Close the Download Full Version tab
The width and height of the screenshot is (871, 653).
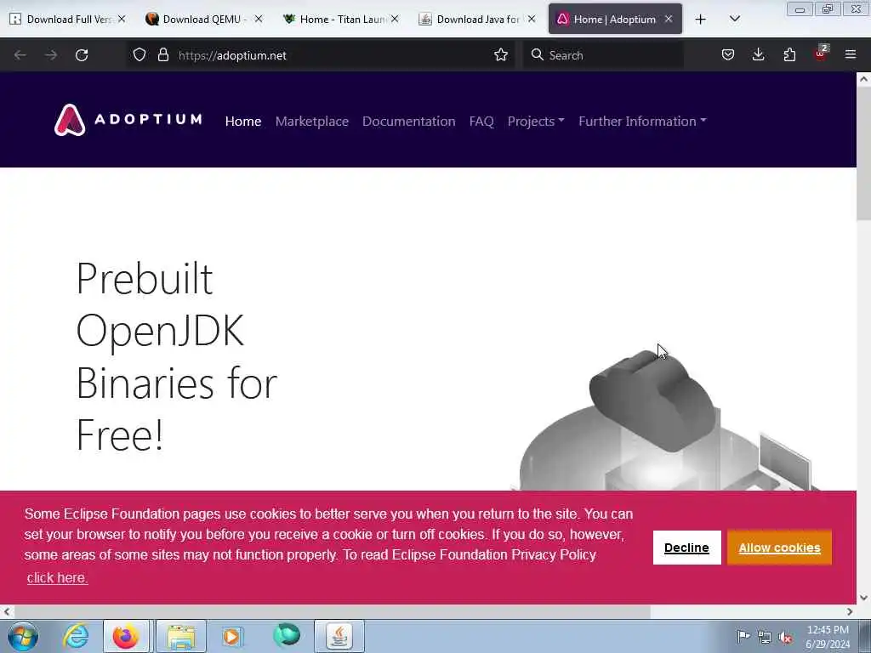click(122, 19)
